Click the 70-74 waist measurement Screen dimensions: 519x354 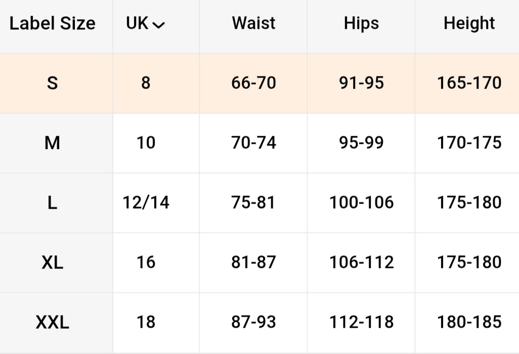(x=253, y=143)
